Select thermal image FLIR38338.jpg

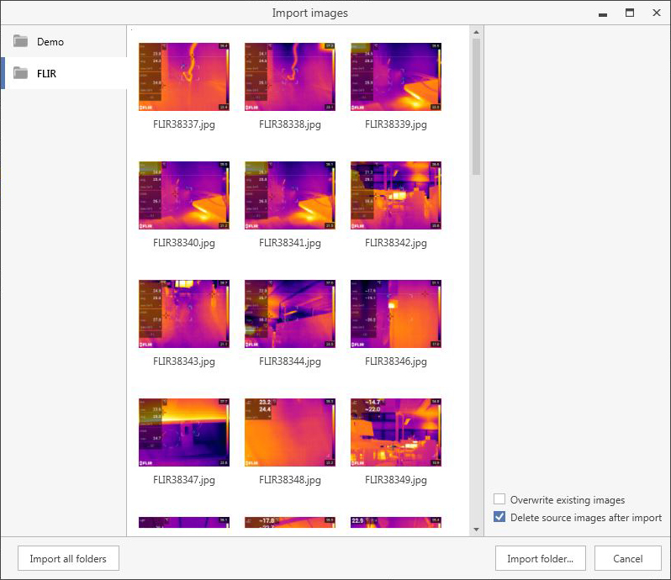coord(290,77)
